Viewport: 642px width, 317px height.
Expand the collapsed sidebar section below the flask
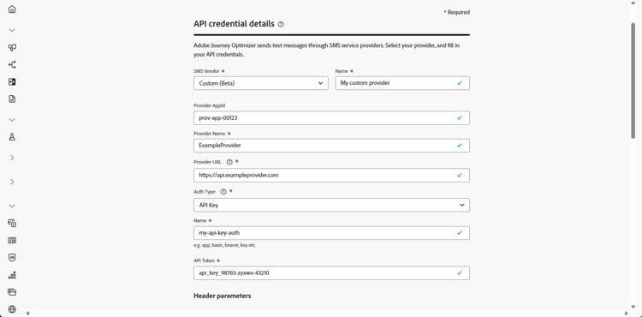point(12,158)
